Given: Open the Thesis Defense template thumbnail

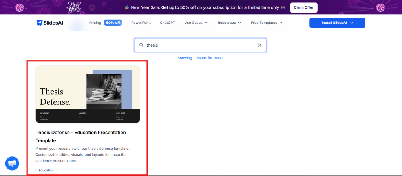Looking at the screenshot, I should pos(88,94).
